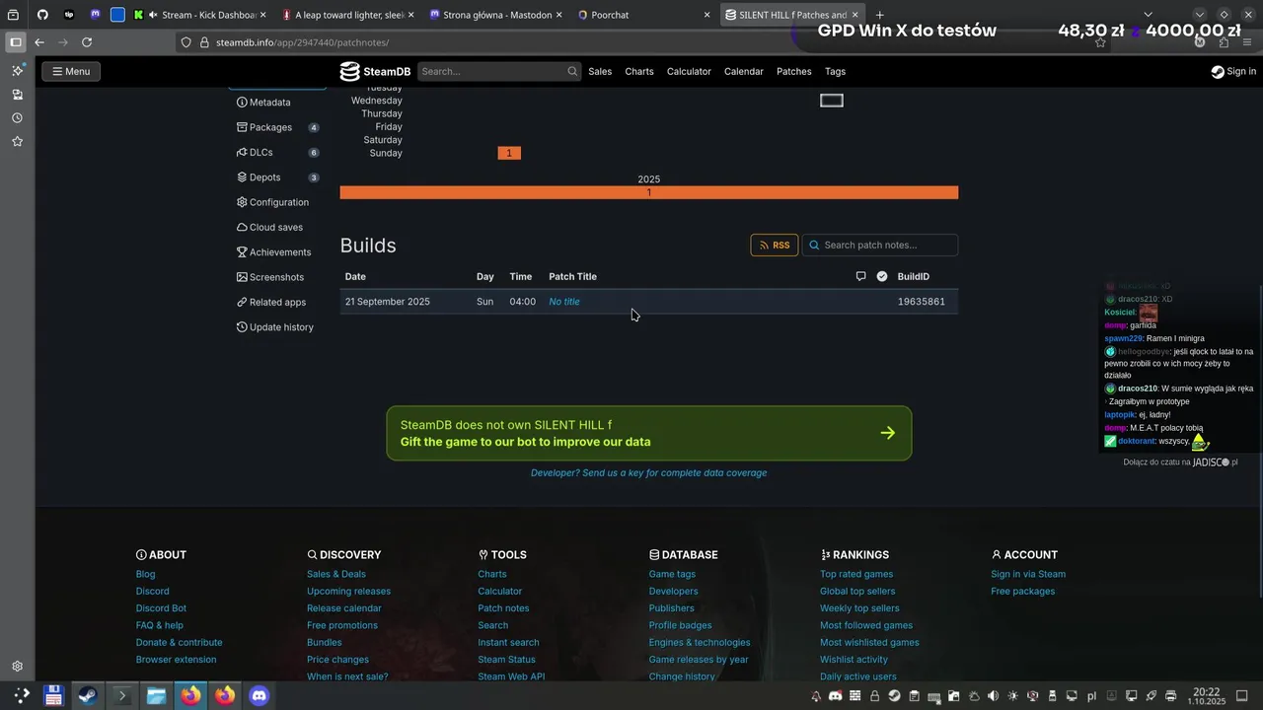Click the verified checkmark column header icon
The width and height of the screenshot is (1263, 710).
pyautogui.click(x=882, y=276)
